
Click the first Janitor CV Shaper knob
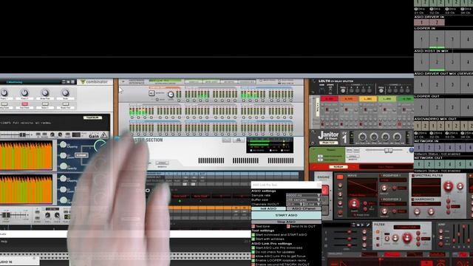(x=362, y=137)
